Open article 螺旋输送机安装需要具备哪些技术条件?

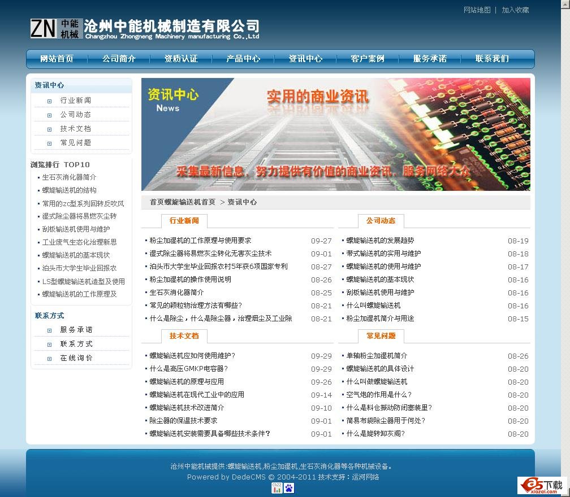pos(210,434)
